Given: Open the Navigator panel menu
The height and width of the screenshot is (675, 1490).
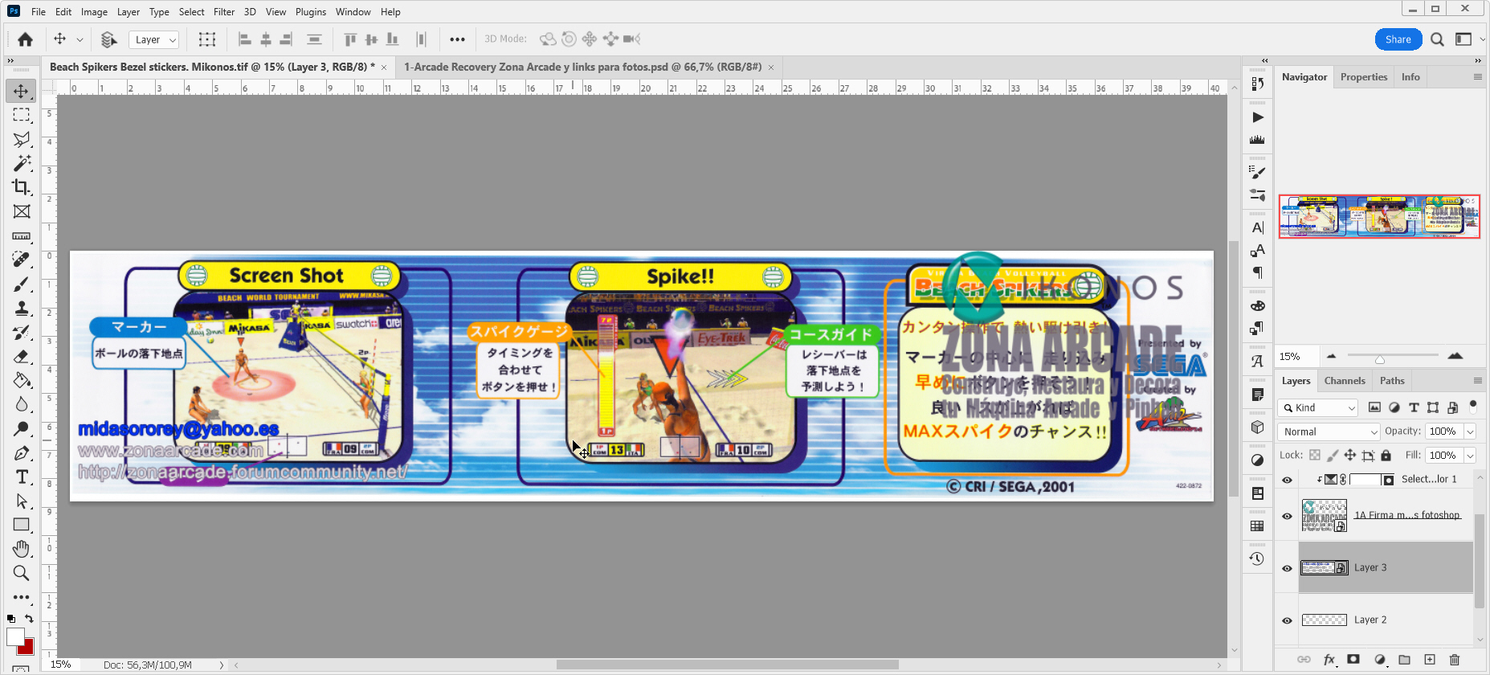Looking at the screenshot, I should click(x=1477, y=77).
